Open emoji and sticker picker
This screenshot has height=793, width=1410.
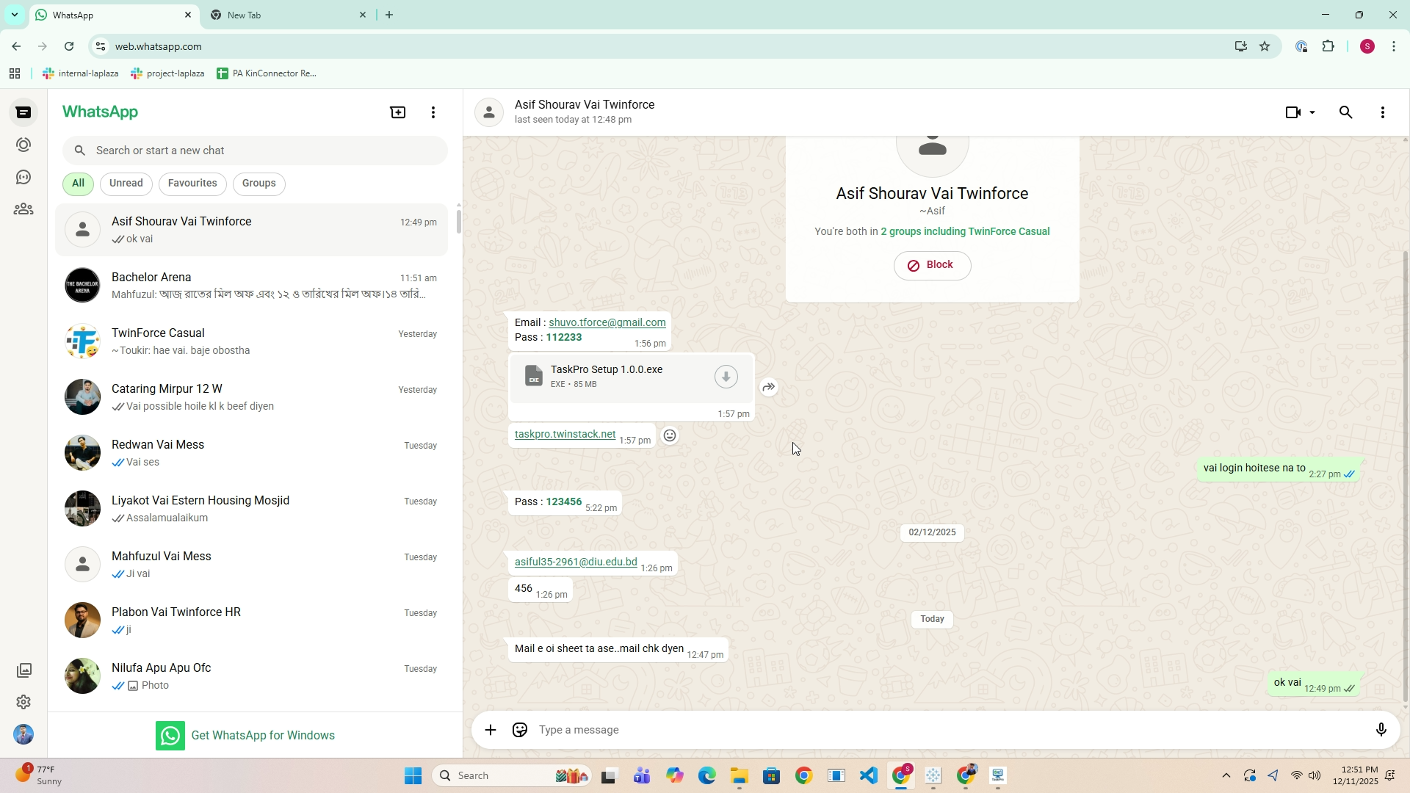click(520, 730)
